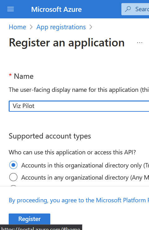Click the Register an application heading

click(x=67, y=43)
